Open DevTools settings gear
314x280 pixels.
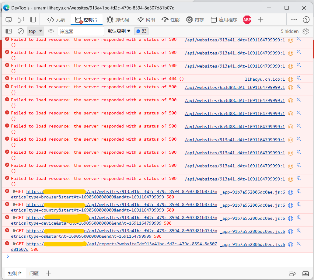[305, 31]
